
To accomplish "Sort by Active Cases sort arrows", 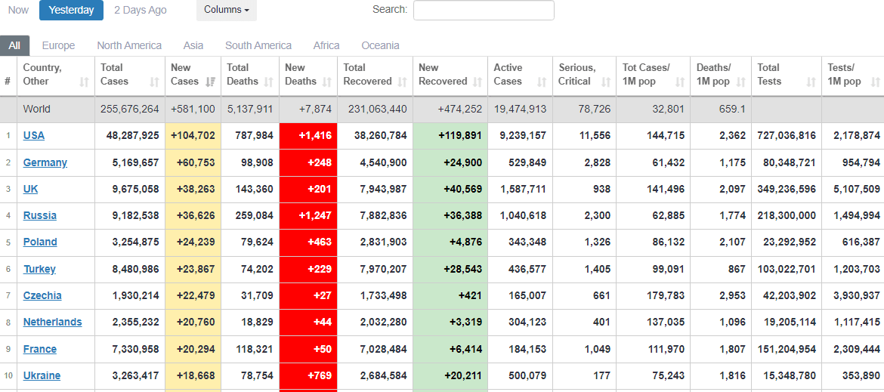I will pos(542,82).
